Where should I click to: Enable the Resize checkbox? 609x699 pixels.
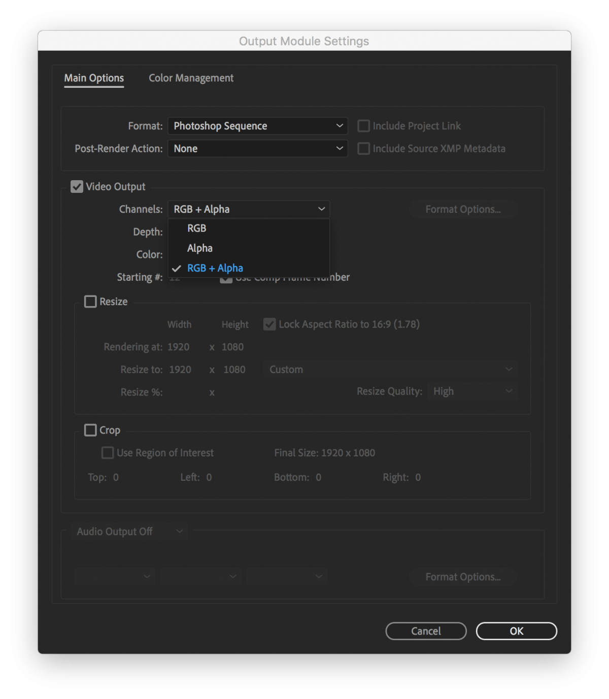90,301
